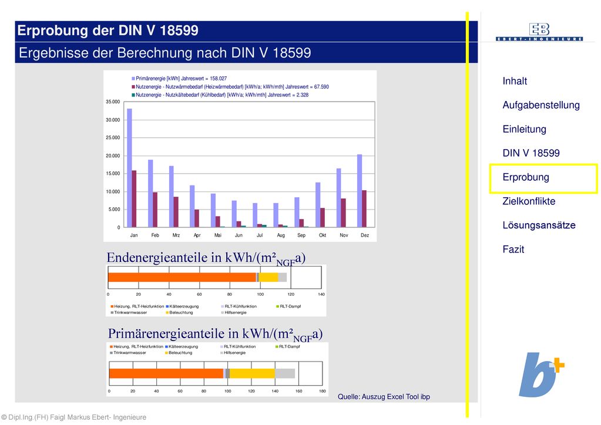Viewport: 601px width, 425px height.
Task: Jump to the DIN V 18599 navigation entry
Action: click(x=531, y=153)
